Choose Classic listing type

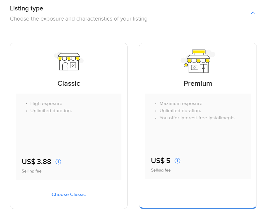(x=69, y=194)
